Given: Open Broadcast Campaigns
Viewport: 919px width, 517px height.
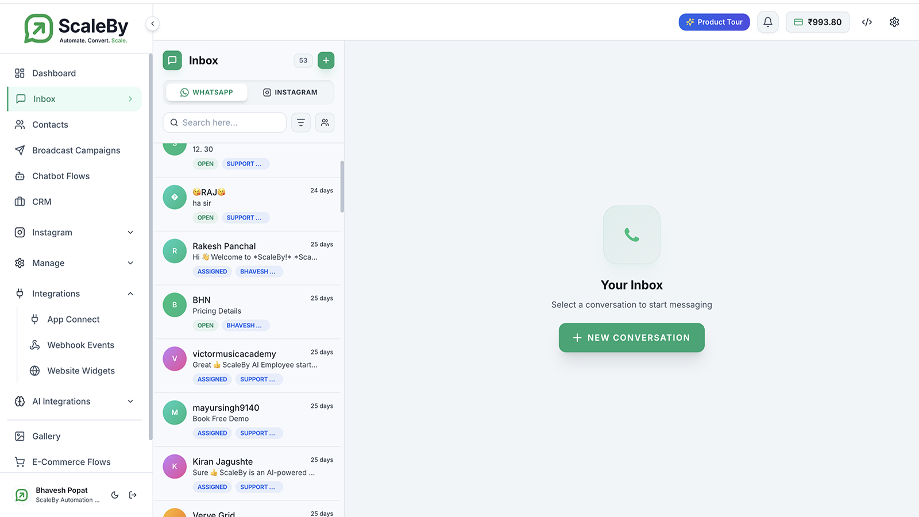Looking at the screenshot, I should coord(75,151).
